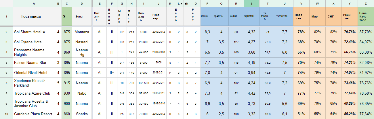
Task: Click the 'Montaza' zone cell
Action: pyautogui.click(x=82, y=32)
